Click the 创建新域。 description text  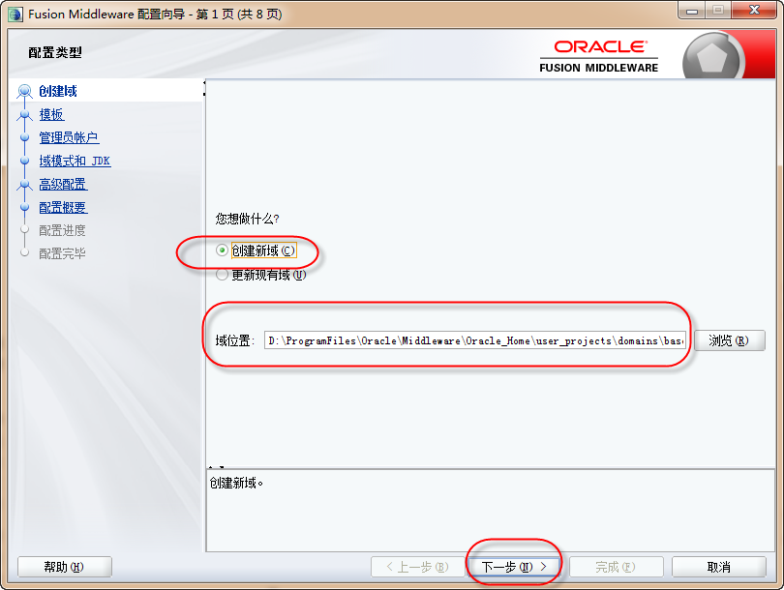(x=236, y=483)
